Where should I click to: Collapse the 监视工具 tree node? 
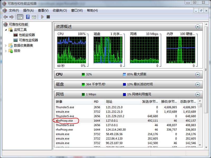point(6,30)
